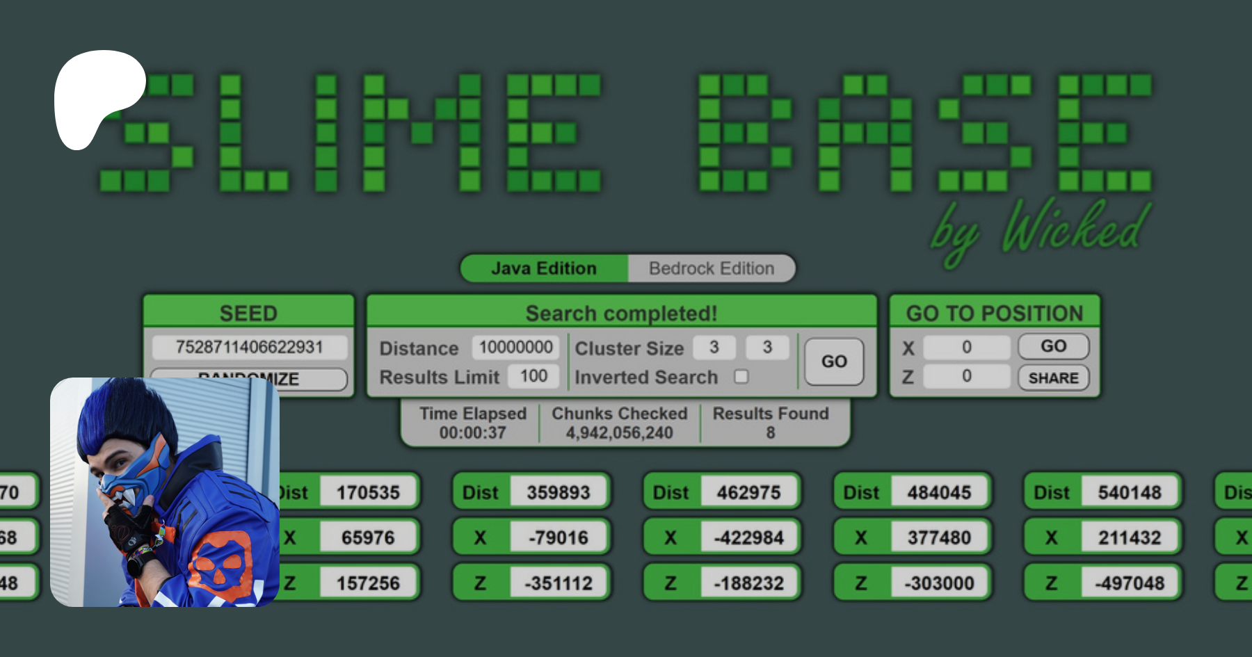Viewport: 1252px width, 657px height.
Task: Click the "by Wicked" signature text
Action: pos(1040,229)
